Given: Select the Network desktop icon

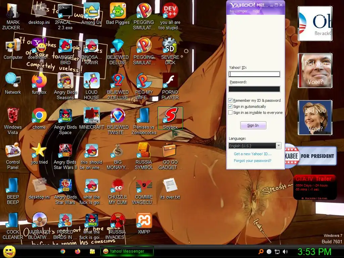Looking at the screenshot, I should [13, 84].
